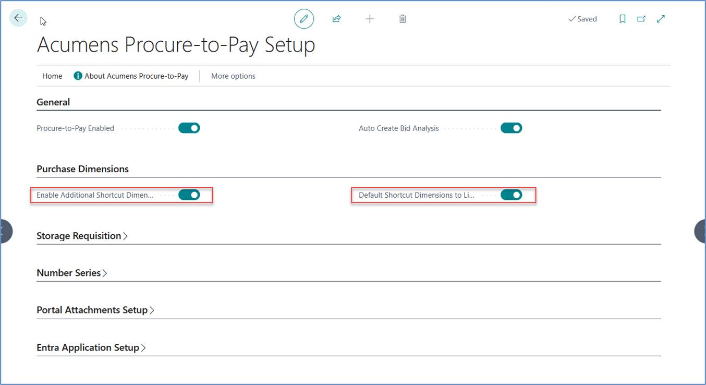Open More options menu
The image size is (706, 385).
(233, 76)
